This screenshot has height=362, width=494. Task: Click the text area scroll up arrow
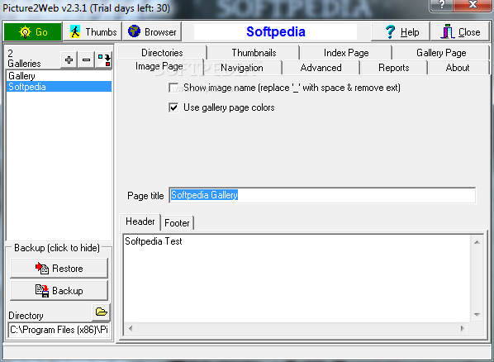477,242
